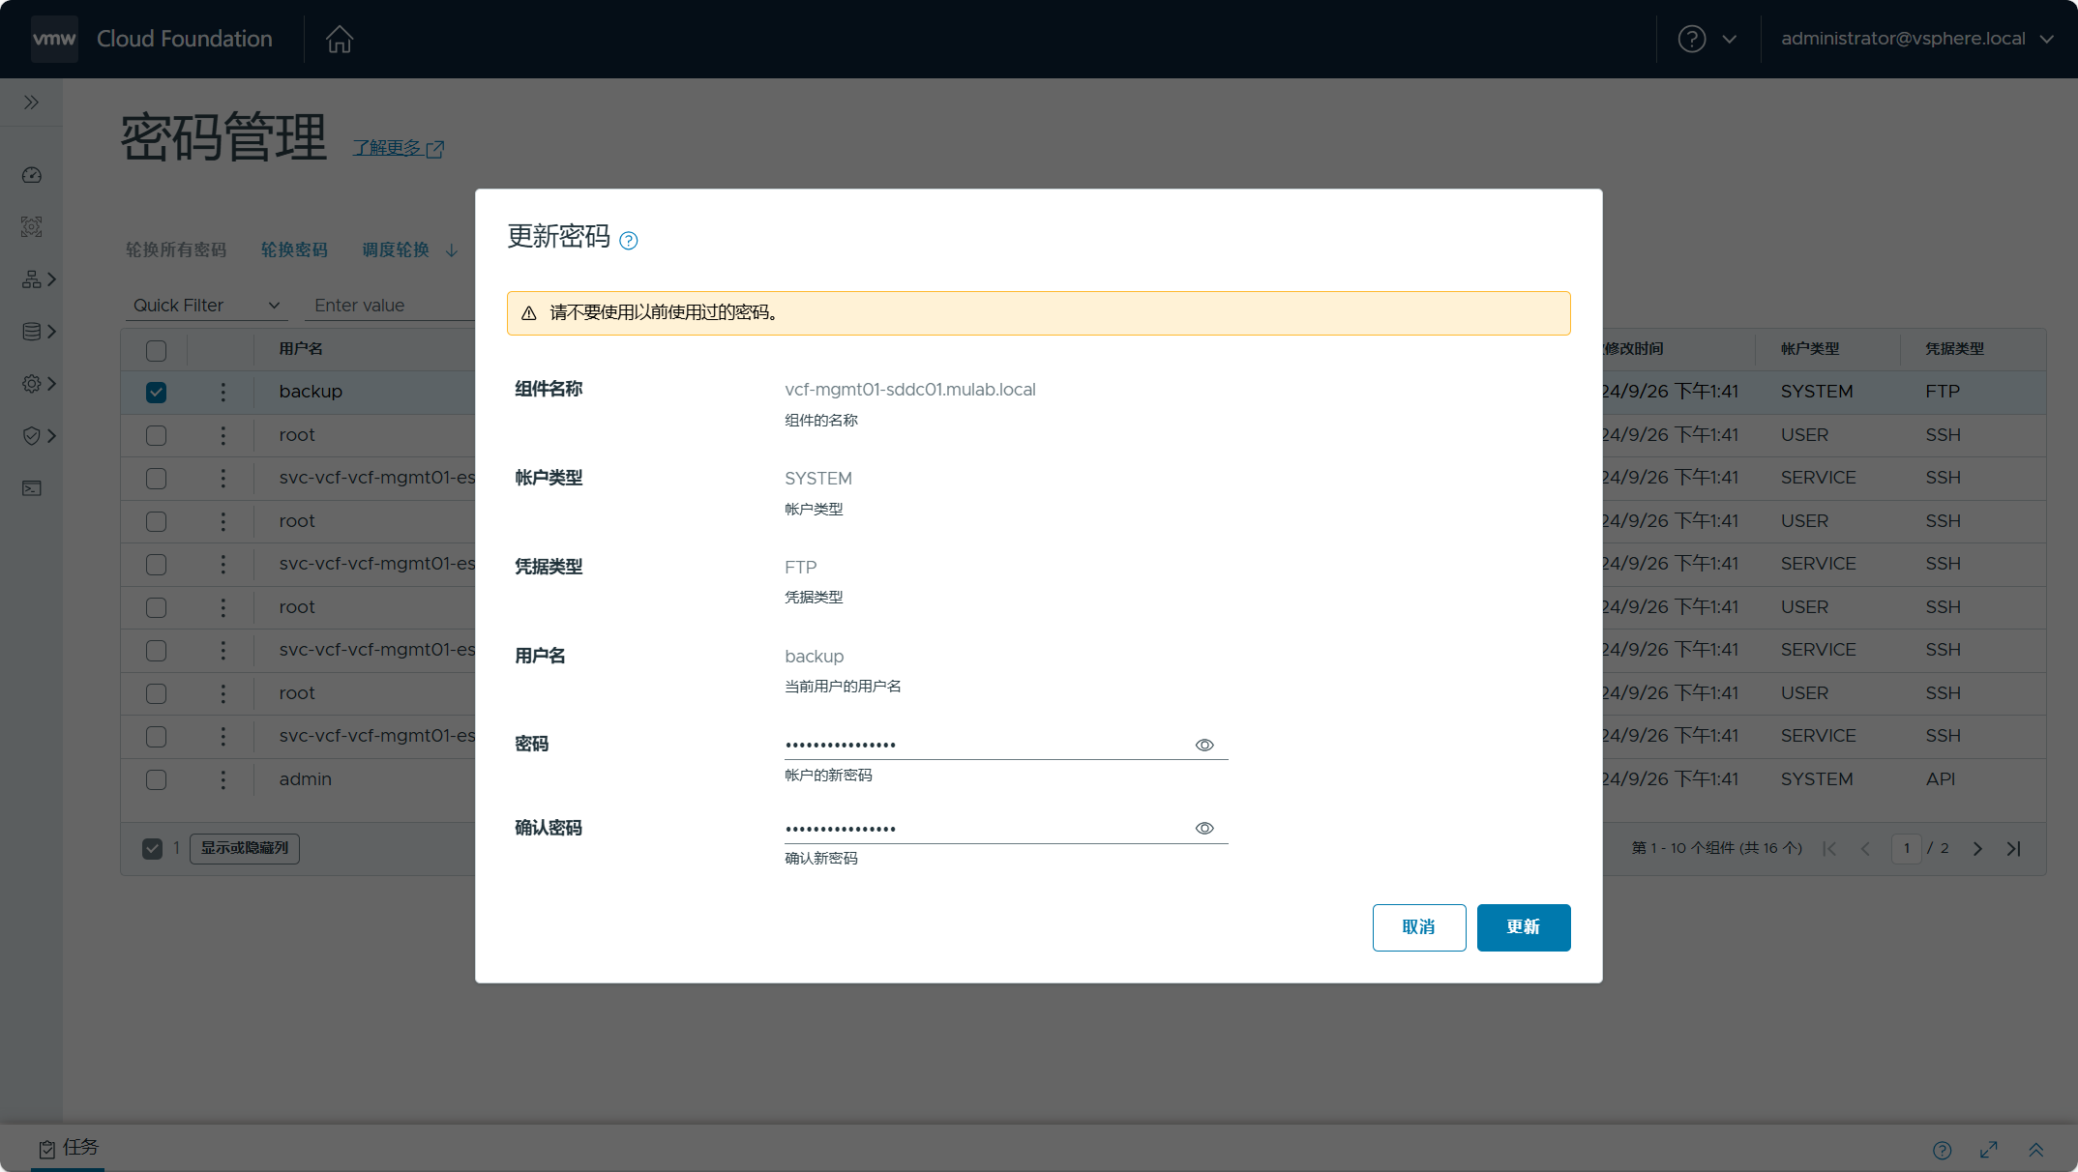Check the first root row checkbox

point(156,435)
